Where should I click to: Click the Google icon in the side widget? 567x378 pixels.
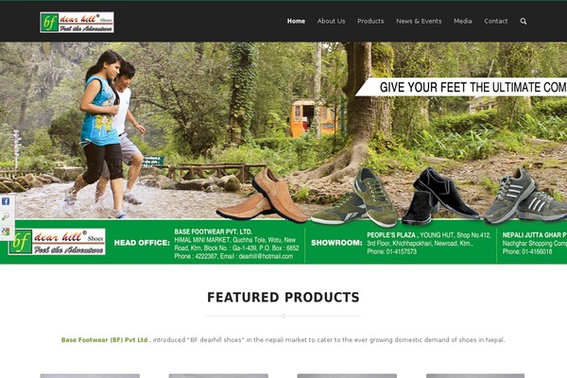tap(6, 232)
